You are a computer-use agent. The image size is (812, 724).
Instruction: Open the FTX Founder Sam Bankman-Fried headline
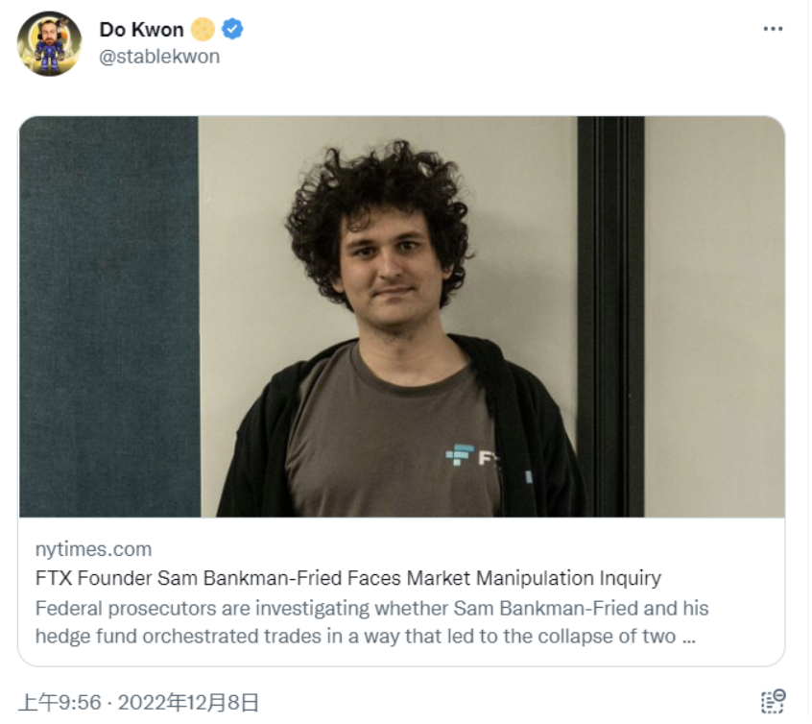348,578
